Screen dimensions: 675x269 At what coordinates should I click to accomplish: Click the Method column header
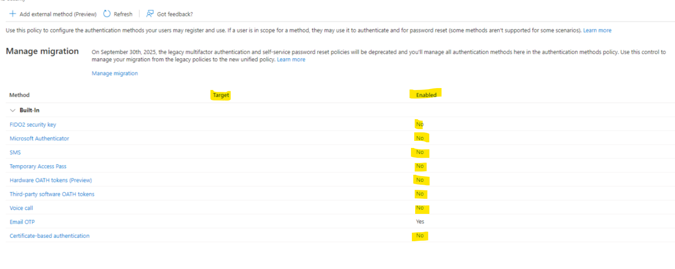pos(19,95)
